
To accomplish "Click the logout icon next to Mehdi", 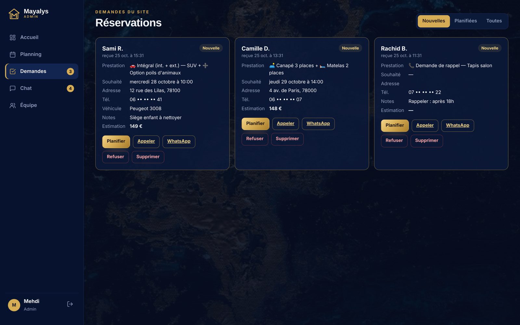I will pos(70,304).
